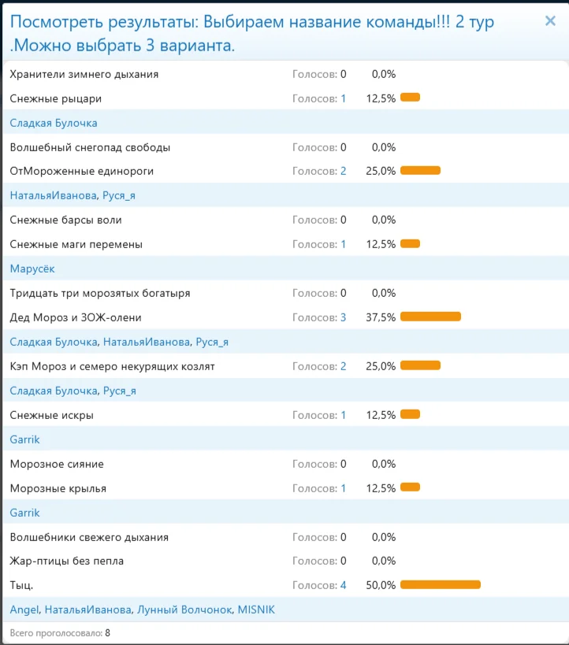The width and height of the screenshot is (569, 645).
Task: Open the Angel voter profile link
Action: (24, 610)
